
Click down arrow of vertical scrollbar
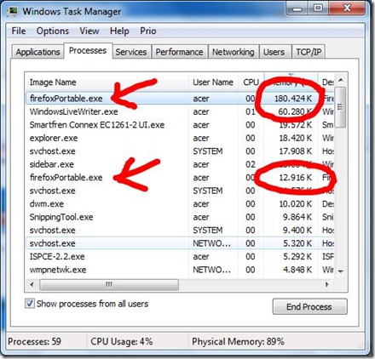point(341,271)
